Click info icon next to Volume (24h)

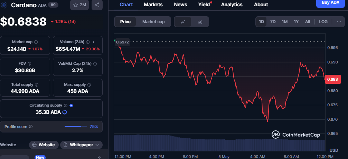click(88, 42)
